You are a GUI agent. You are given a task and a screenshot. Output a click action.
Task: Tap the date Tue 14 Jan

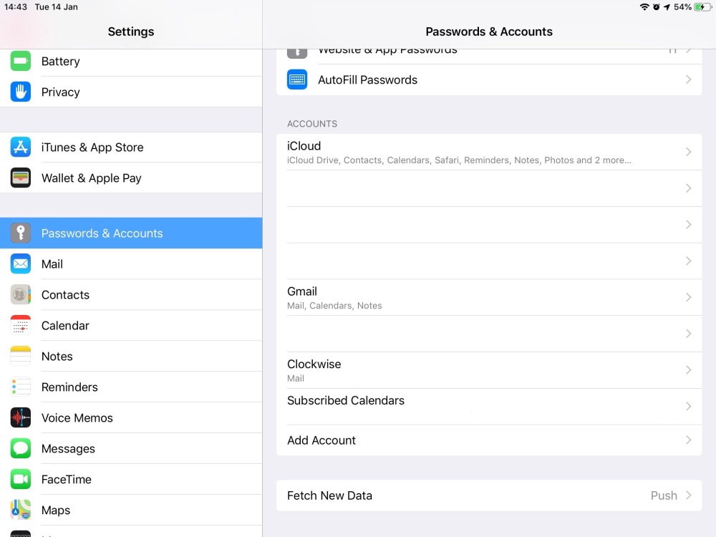coord(56,7)
